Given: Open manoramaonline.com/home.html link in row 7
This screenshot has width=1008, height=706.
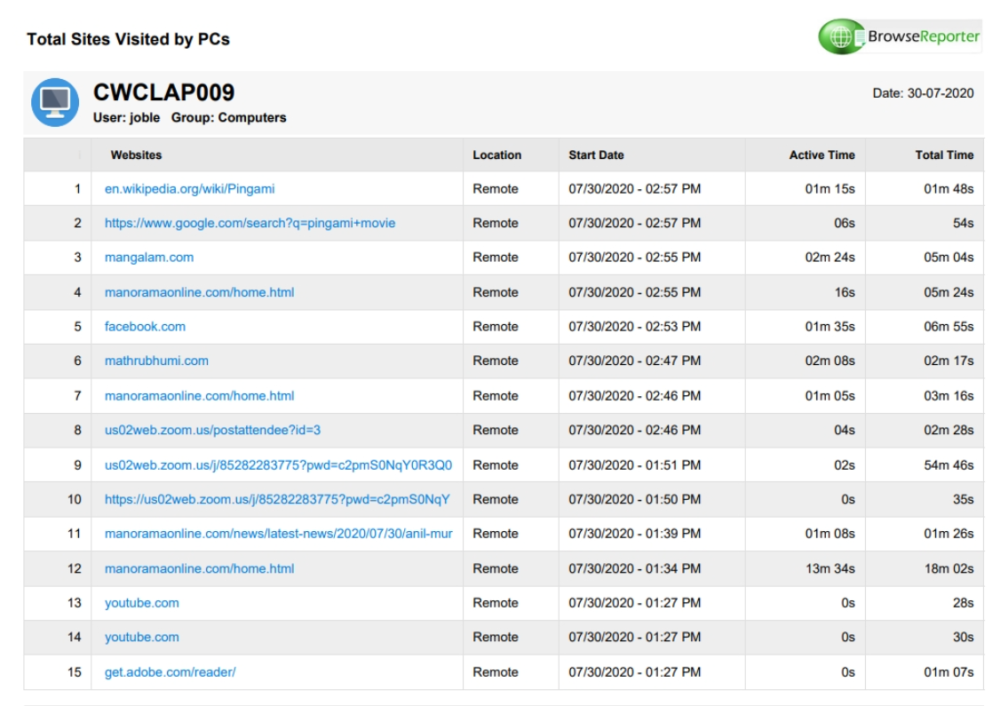Looking at the screenshot, I should coord(199,396).
